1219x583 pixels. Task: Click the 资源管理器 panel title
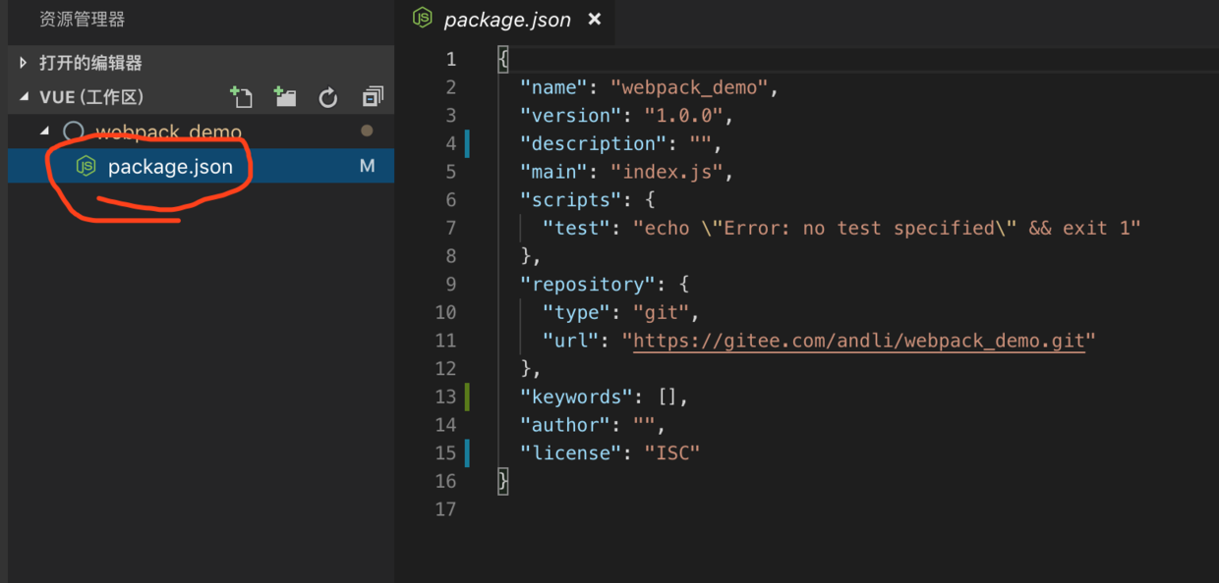pyautogui.click(x=82, y=20)
